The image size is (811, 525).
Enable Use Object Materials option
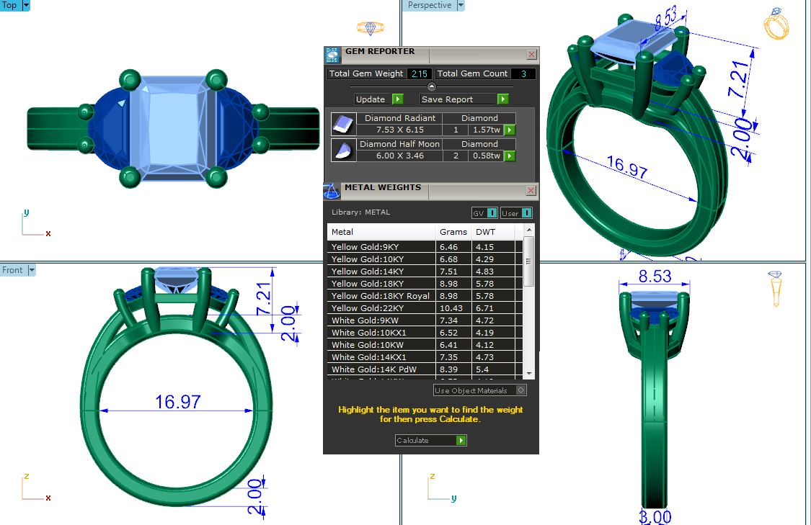click(521, 390)
